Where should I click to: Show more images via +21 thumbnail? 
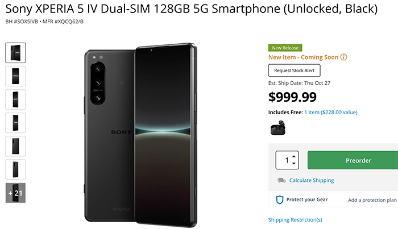pos(15,193)
